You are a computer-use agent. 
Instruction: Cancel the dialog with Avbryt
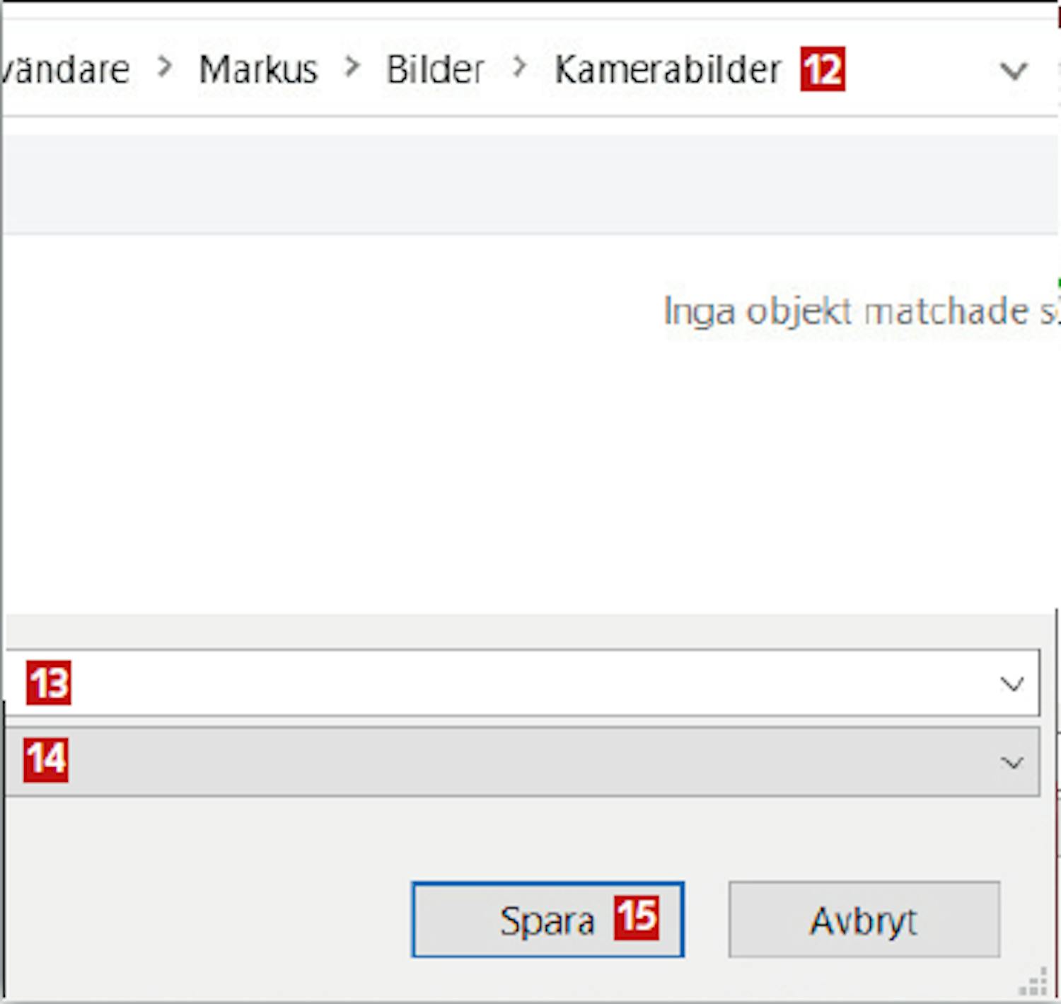tap(864, 920)
